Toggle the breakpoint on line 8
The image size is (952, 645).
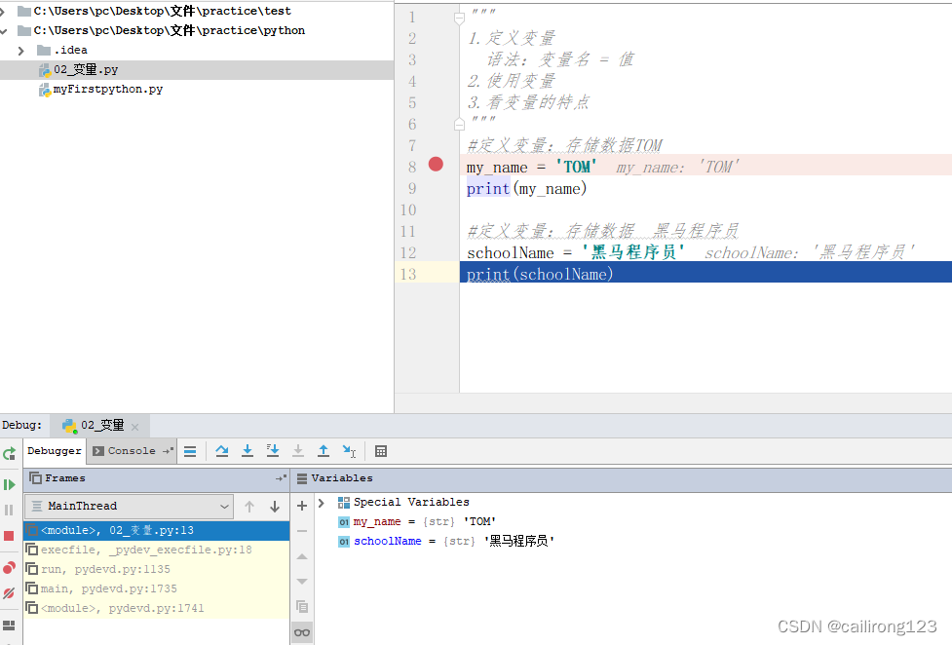click(436, 164)
